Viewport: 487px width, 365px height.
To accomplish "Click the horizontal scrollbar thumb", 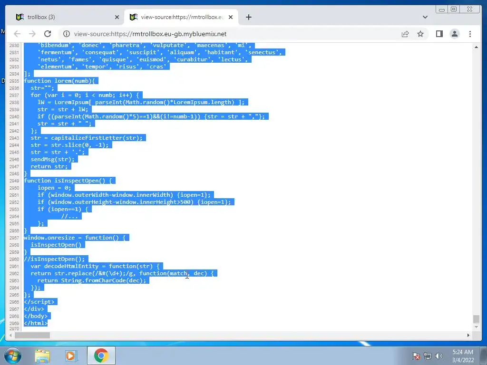I will pos(32,335).
